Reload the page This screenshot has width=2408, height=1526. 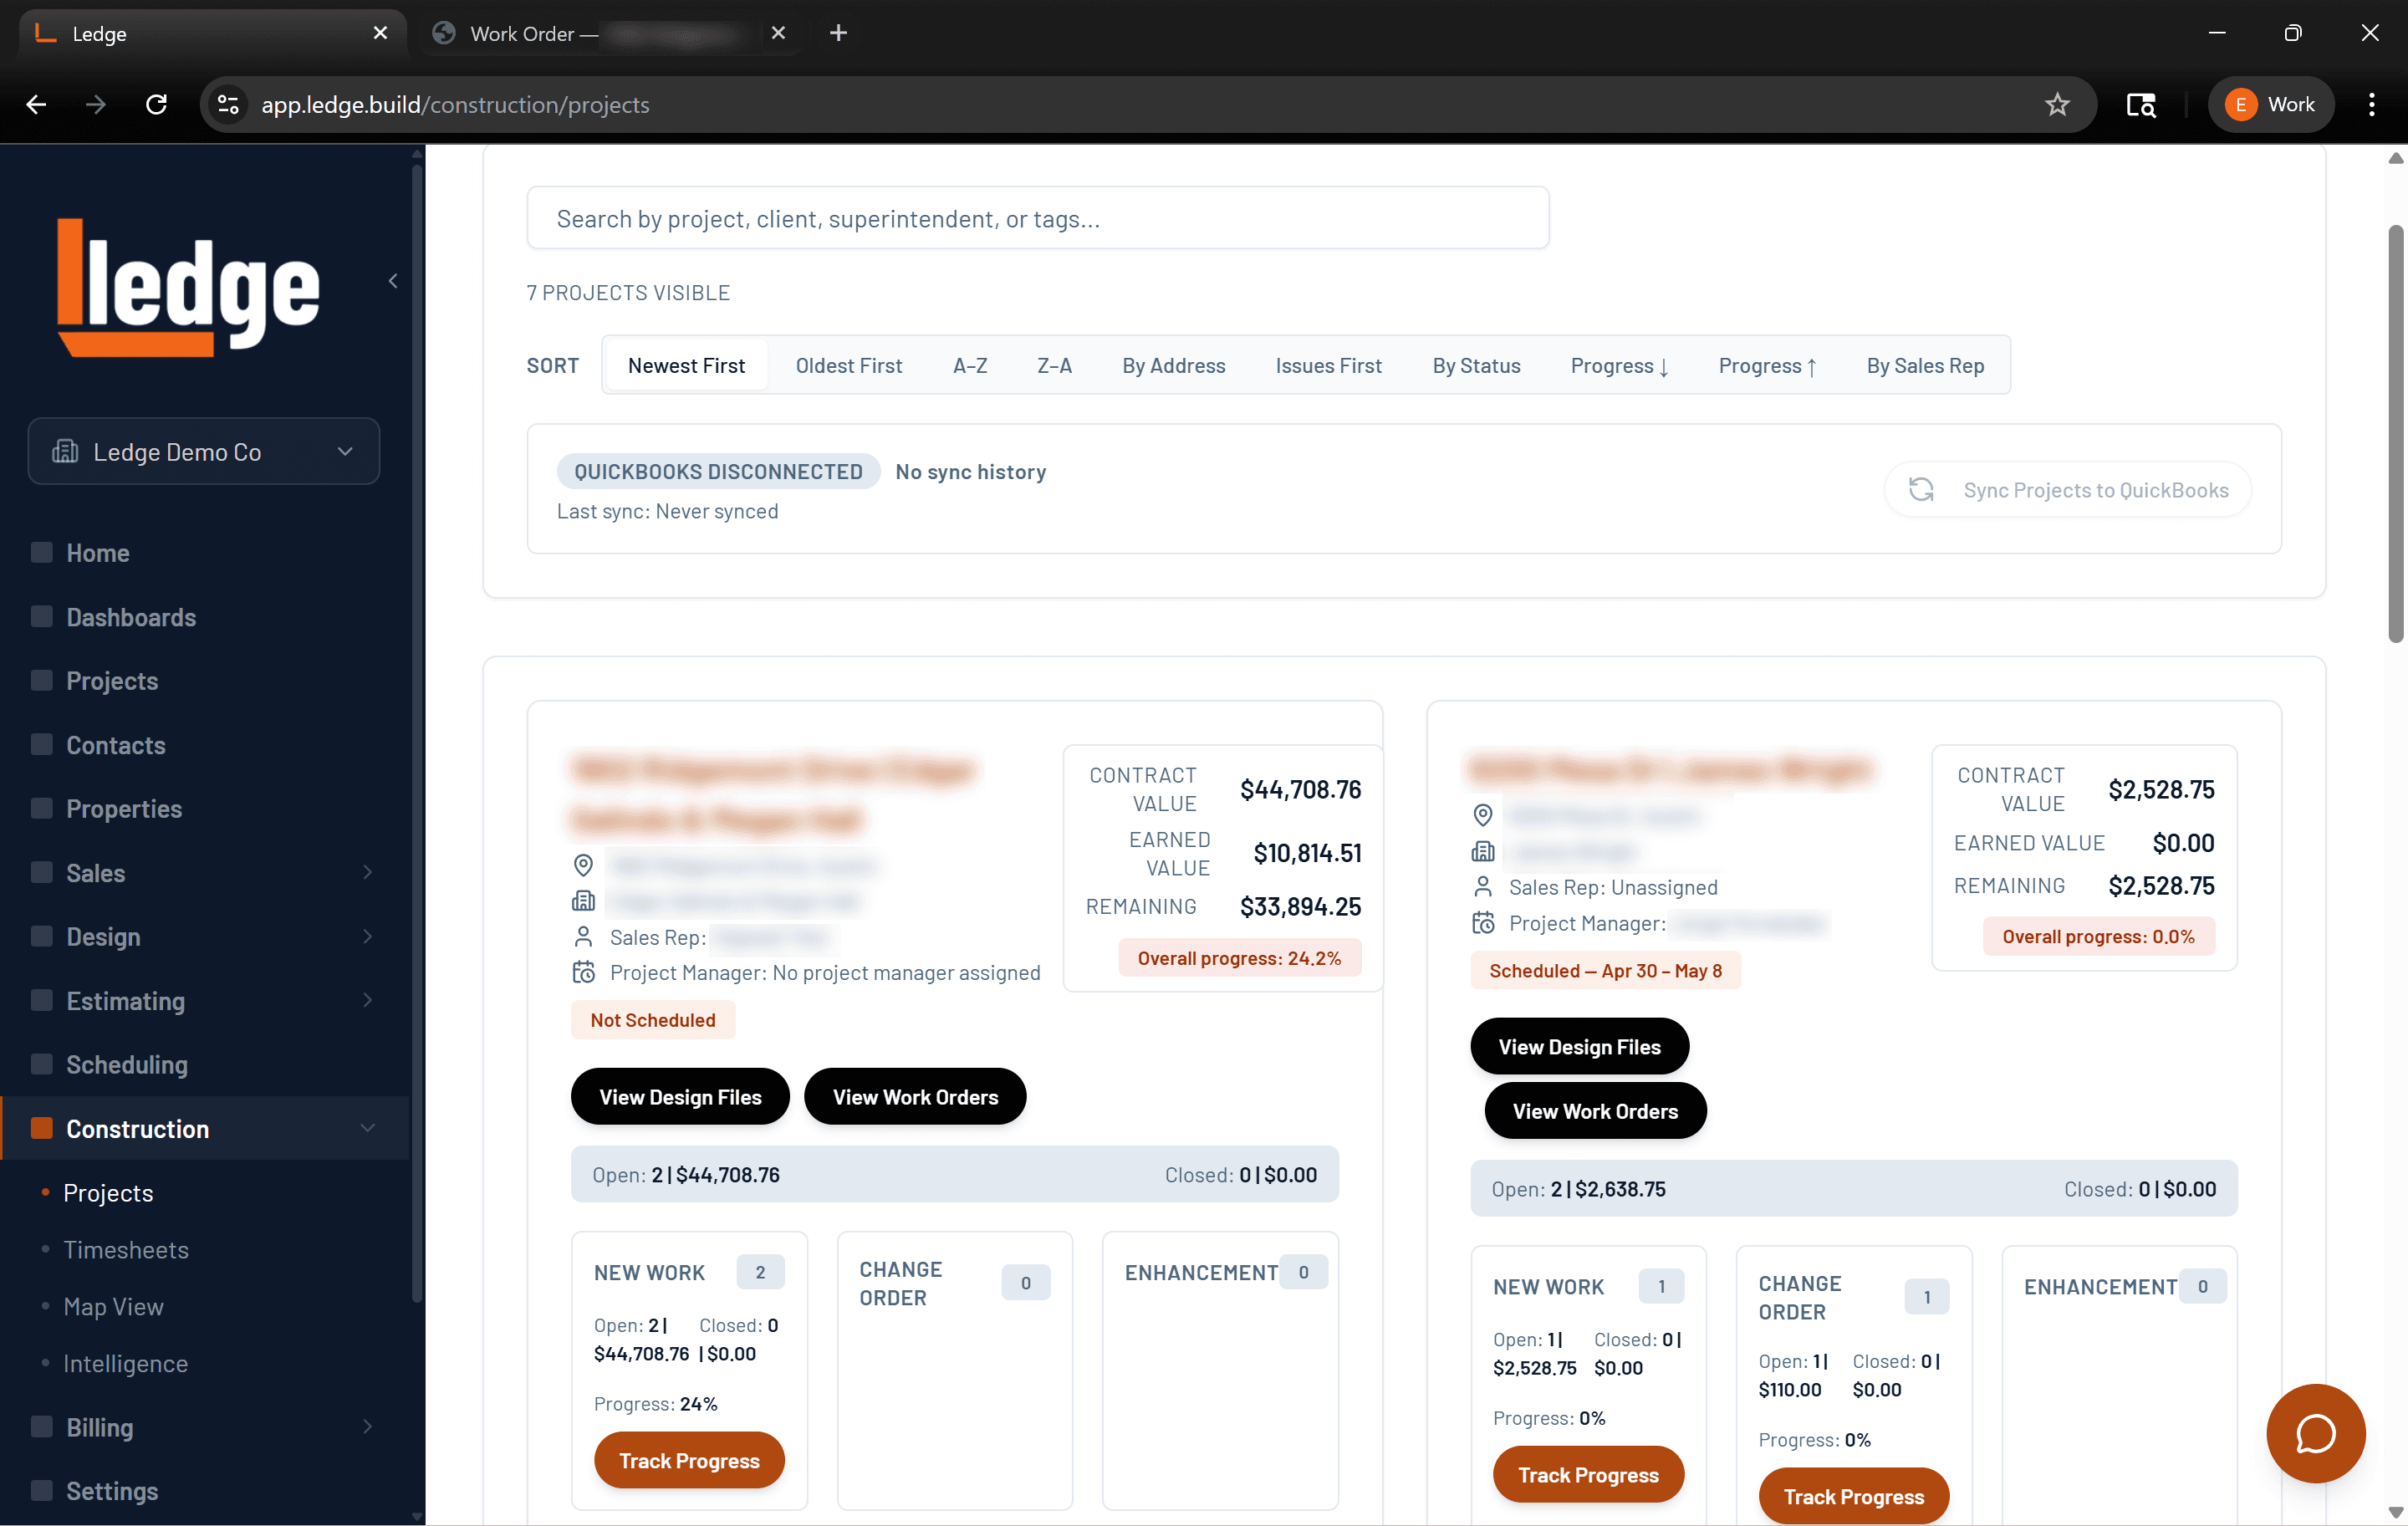[x=156, y=104]
